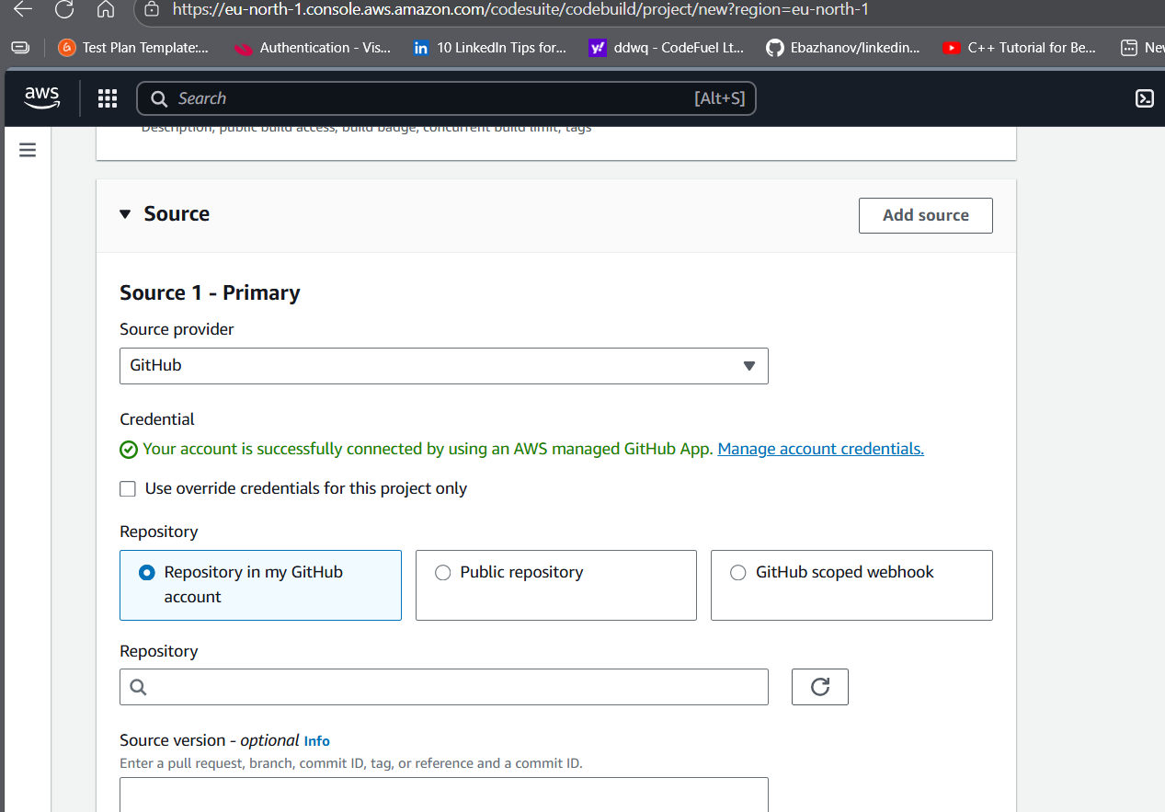The height and width of the screenshot is (812, 1165).
Task: Select the Public repository option
Action: point(442,572)
